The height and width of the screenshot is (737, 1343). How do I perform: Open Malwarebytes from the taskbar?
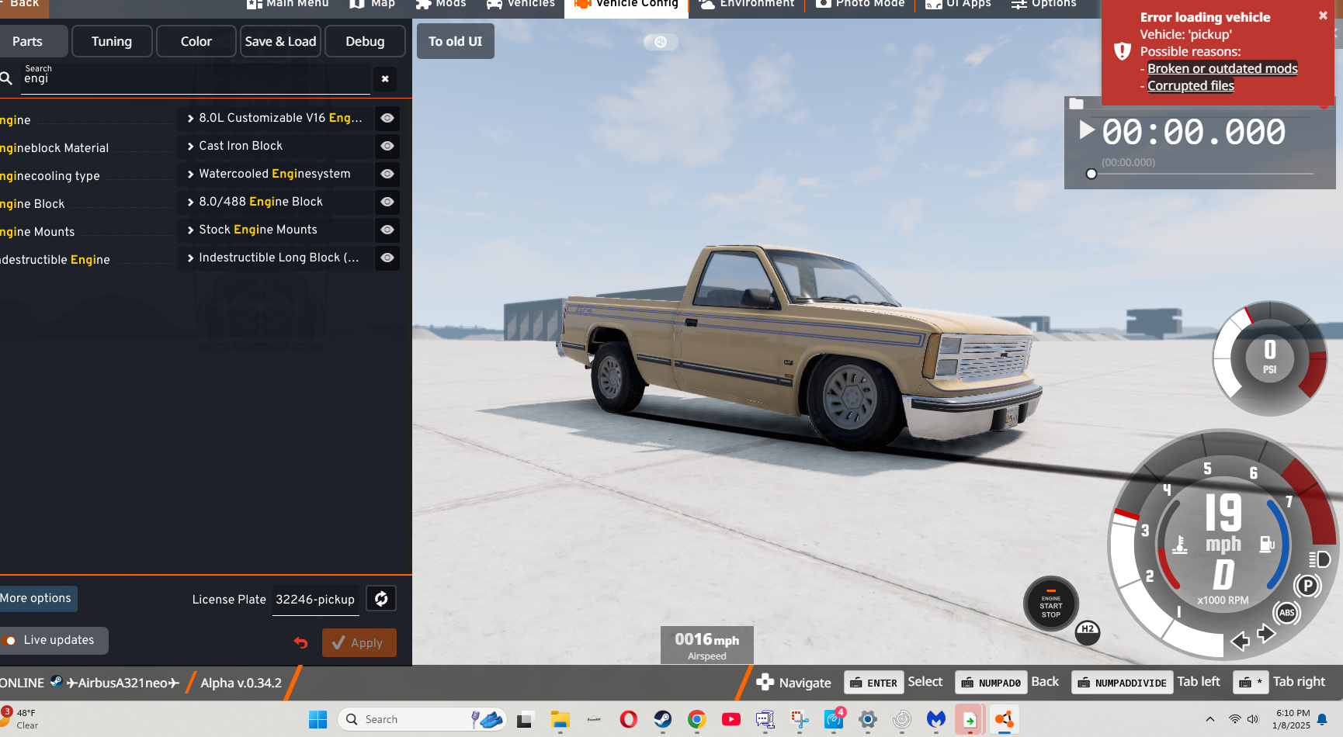[936, 719]
